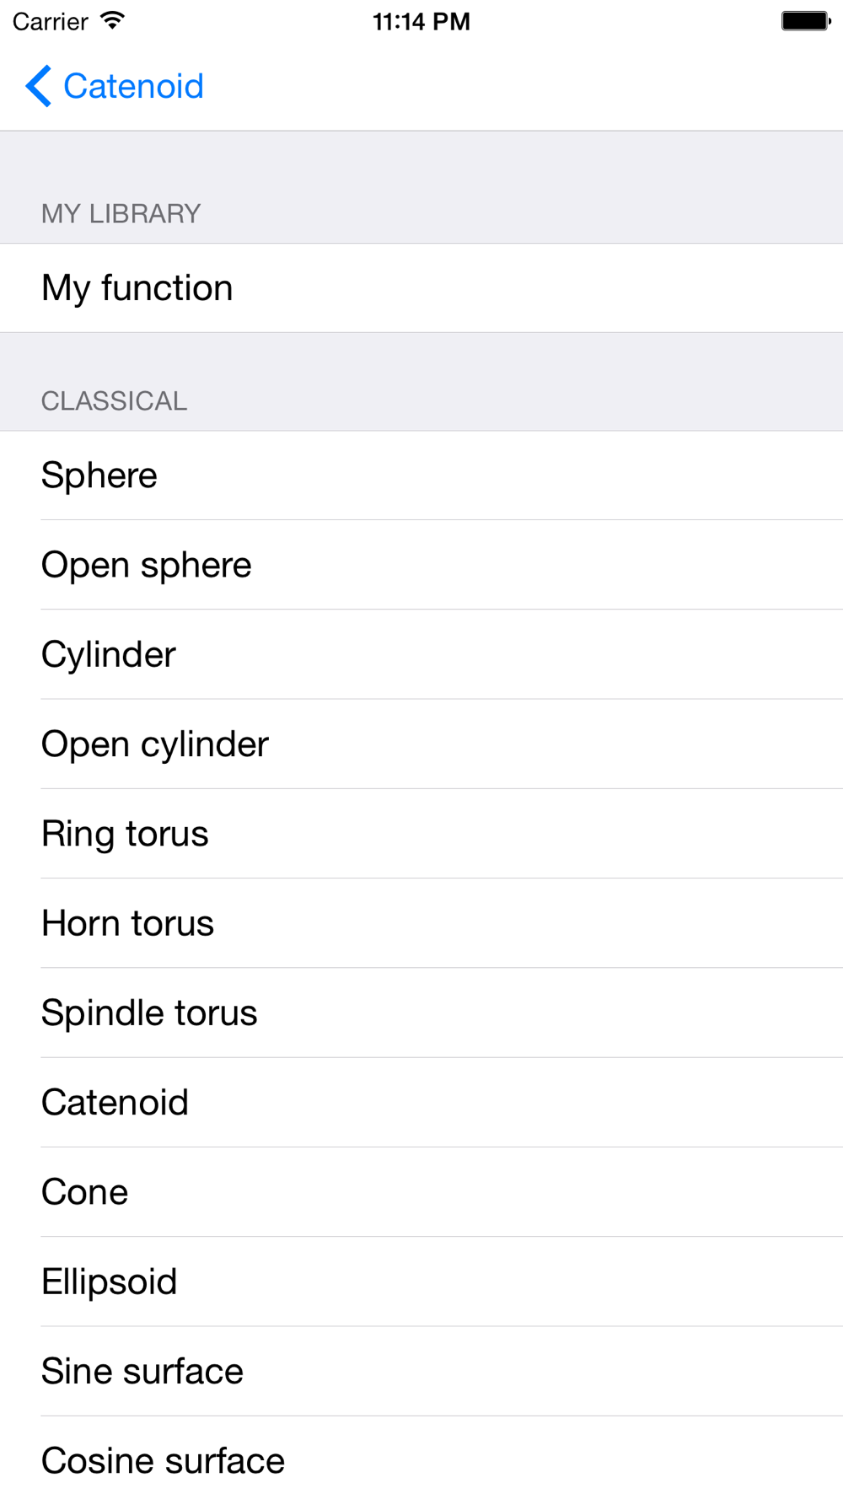Choose Ellipsoid from the list
Image resolution: width=843 pixels, height=1499 pixels.
coord(421,1281)
